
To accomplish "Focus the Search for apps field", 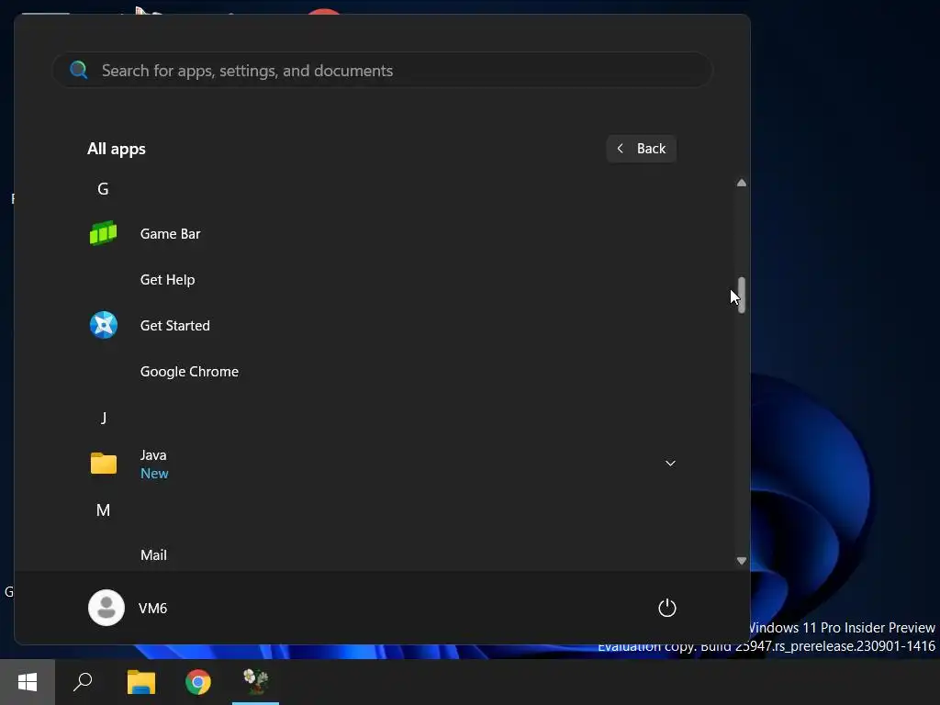I will click(x=383, y=70).
